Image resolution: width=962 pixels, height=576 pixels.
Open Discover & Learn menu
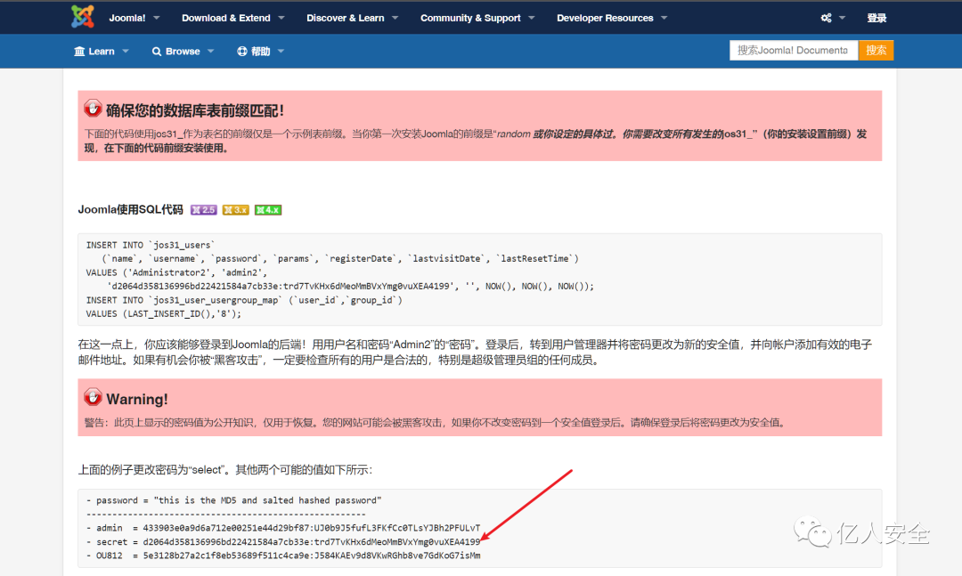point(346,18)
